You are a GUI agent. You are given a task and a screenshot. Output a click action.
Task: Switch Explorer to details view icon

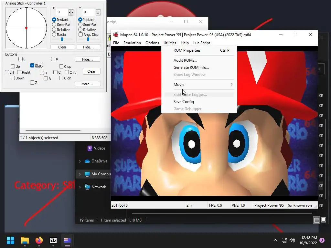[317, 220]
